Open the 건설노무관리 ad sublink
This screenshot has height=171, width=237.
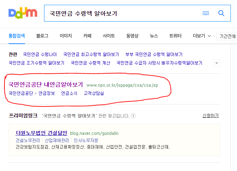point(28,141)
